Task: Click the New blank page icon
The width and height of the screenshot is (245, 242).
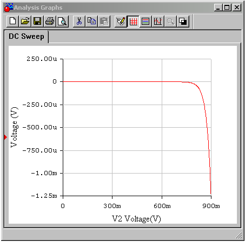Action: pyautogui.click(x=12, y=22)
